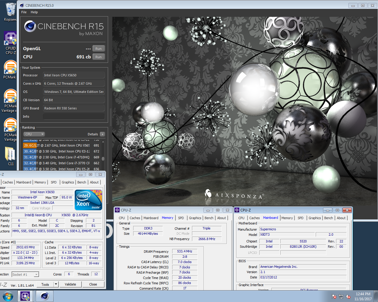Switch to Graphics tab in Memory CPU-Z window

tap(195, 218)
